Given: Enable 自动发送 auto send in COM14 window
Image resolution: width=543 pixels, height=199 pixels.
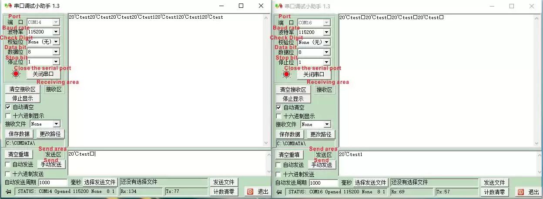Looking at the screenshot, I should pyautogui.click(x=8, y=165).
